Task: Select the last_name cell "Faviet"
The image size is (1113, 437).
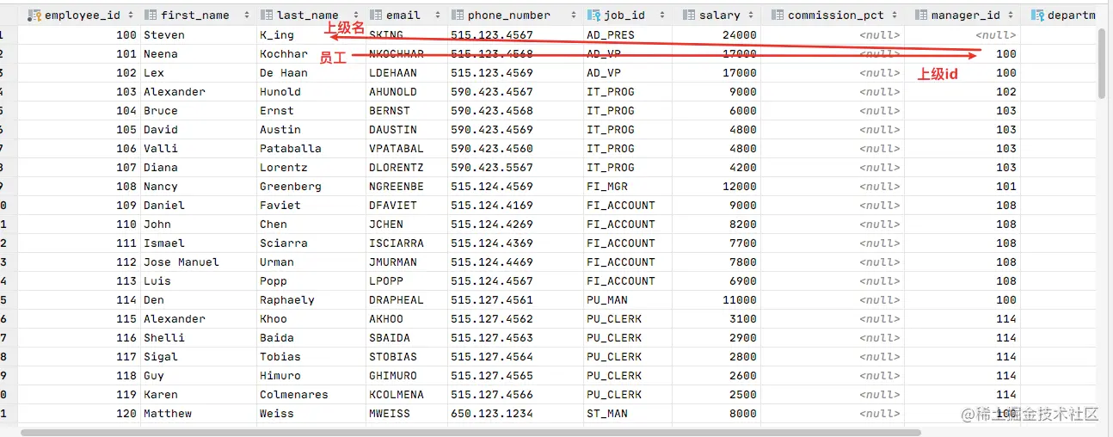Action: (x=280, y=206)
